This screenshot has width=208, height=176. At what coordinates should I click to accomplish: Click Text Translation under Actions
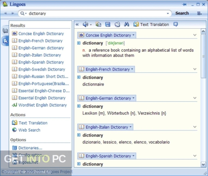pyautogui.click(x=33, y=123)
